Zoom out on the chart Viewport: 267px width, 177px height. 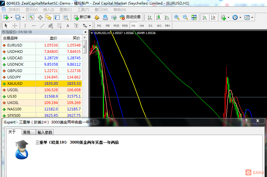(x=185, y=17)
